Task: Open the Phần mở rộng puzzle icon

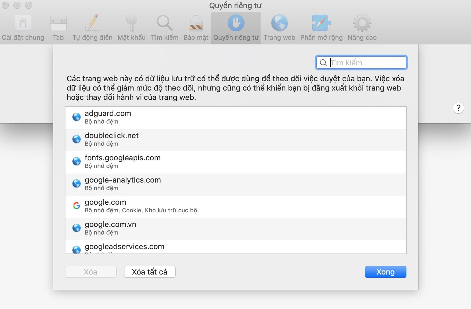Action: 321,23
